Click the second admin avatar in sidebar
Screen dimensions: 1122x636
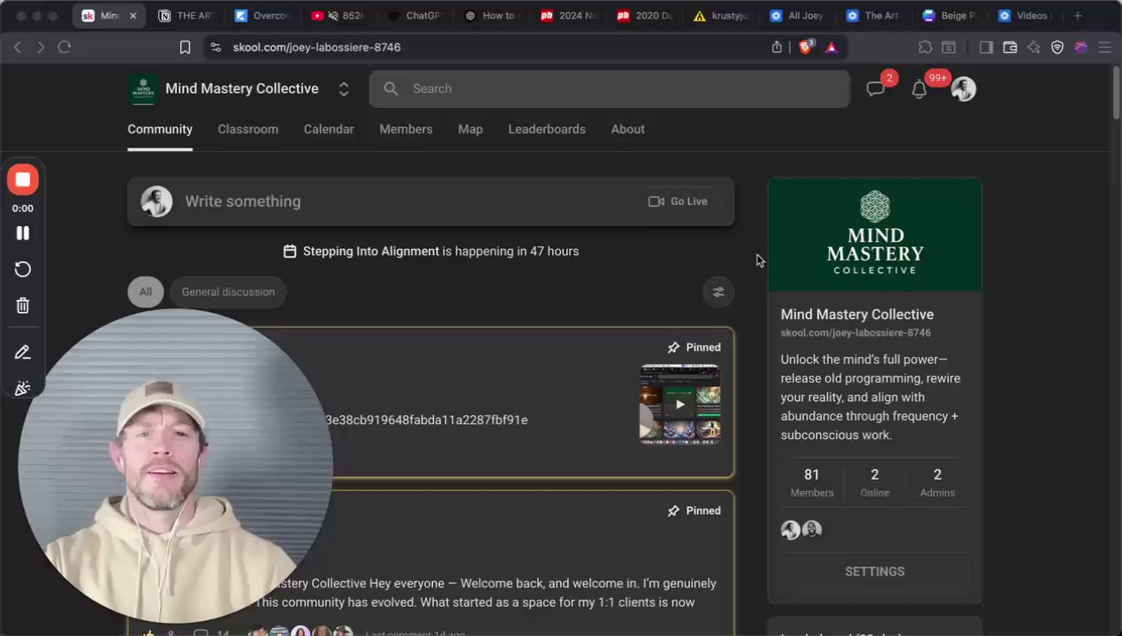click(812, 530)
